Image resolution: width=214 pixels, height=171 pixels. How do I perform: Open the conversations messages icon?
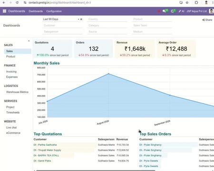165,11
